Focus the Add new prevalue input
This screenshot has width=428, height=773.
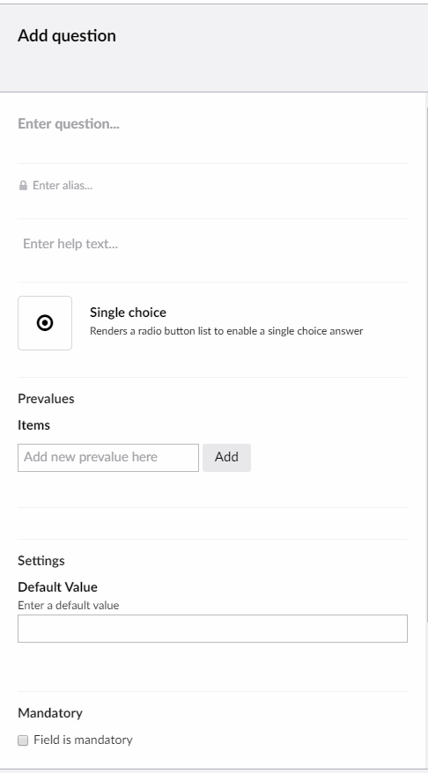pyautogui.click(x=108, y=458)
